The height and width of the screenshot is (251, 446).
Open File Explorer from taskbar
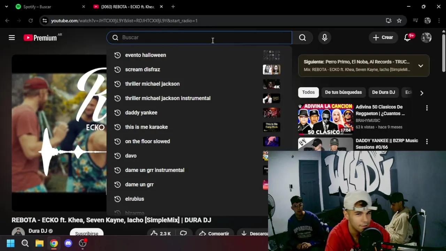click(39, 243)
